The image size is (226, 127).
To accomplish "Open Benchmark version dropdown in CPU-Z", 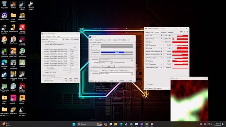I will pos(116,60).
